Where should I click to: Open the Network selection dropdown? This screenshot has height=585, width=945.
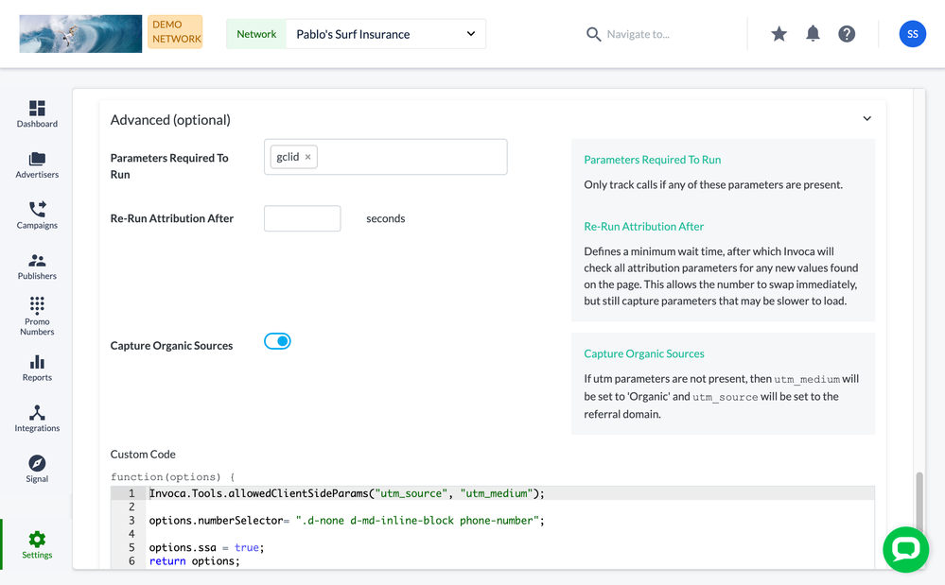click(x=384, y=34)
